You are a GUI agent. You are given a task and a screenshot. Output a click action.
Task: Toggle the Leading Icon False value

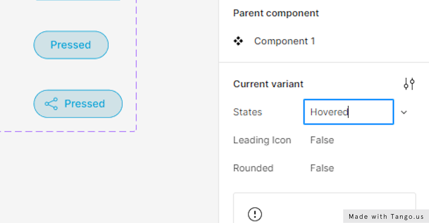tap(322, 140)
